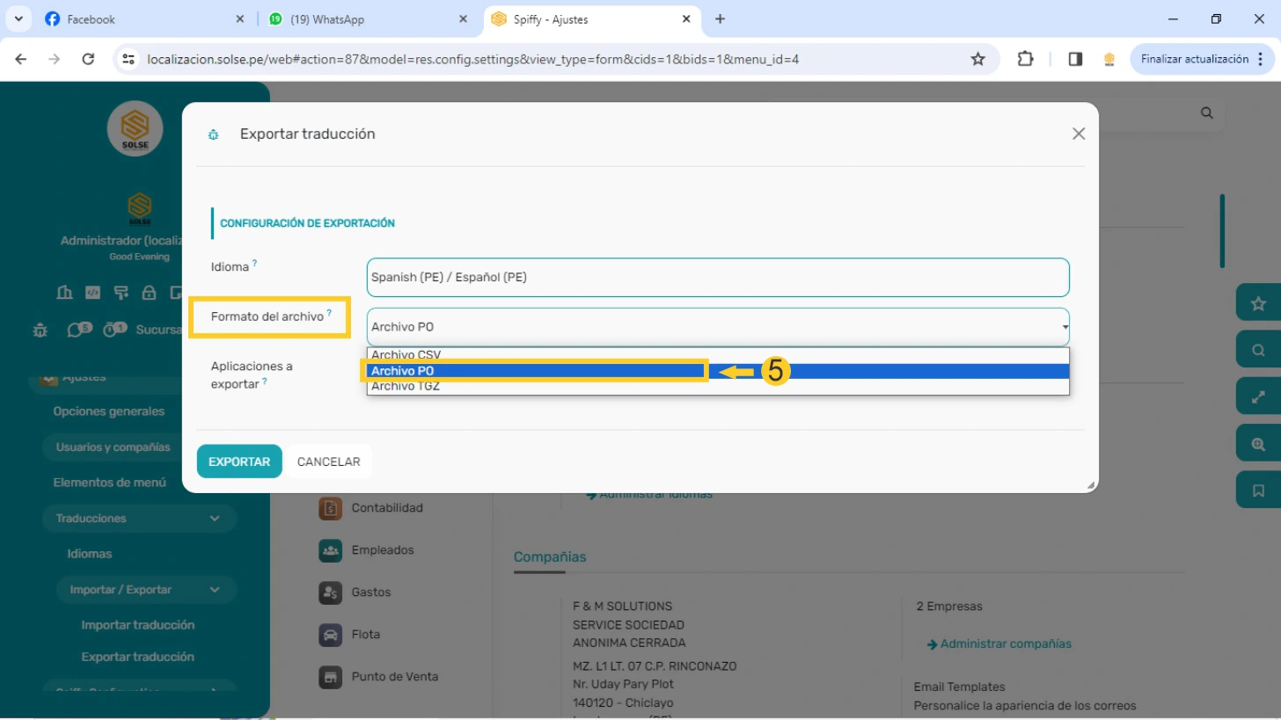Image resolution: width=1281 pixels, height=720 pixels.
Task: Choose Archivo TGZ in the dropdown list
Action: 406,387
